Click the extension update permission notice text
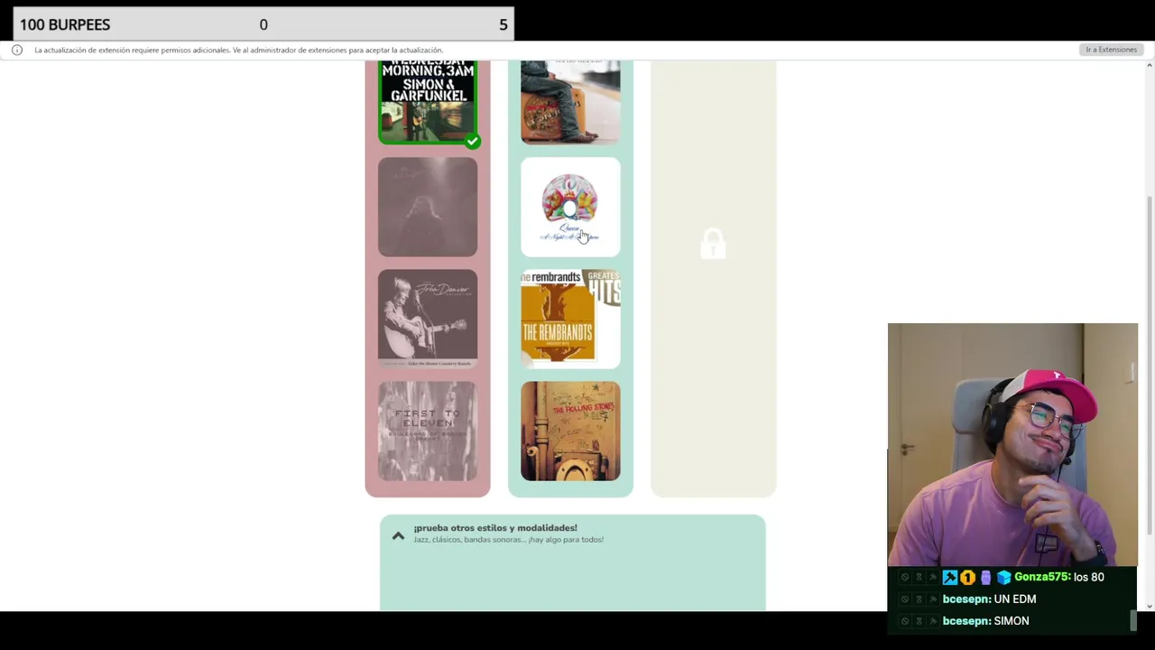Image resolution: width=1155 pixels, height=650 pixels. click(x=238, y=51)
